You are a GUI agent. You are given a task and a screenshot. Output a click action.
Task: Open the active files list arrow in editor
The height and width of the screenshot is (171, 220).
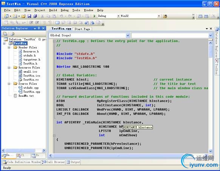click(207, 29)
